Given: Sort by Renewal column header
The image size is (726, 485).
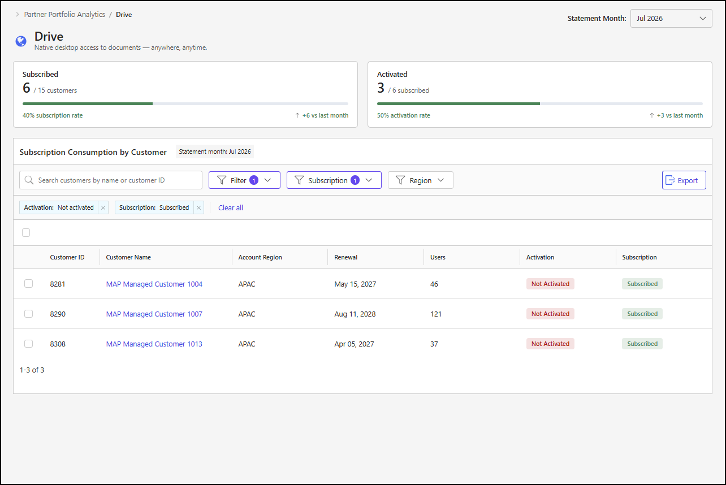Looking at the screenshot, I should coord(346,257).
